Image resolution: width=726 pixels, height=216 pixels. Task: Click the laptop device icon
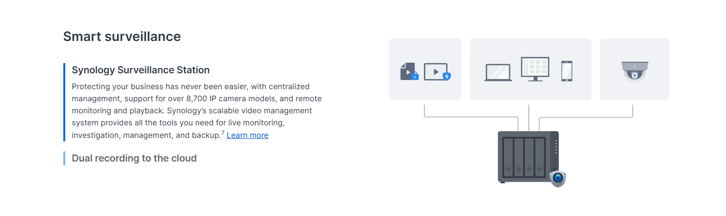click(x=498, y=72)
